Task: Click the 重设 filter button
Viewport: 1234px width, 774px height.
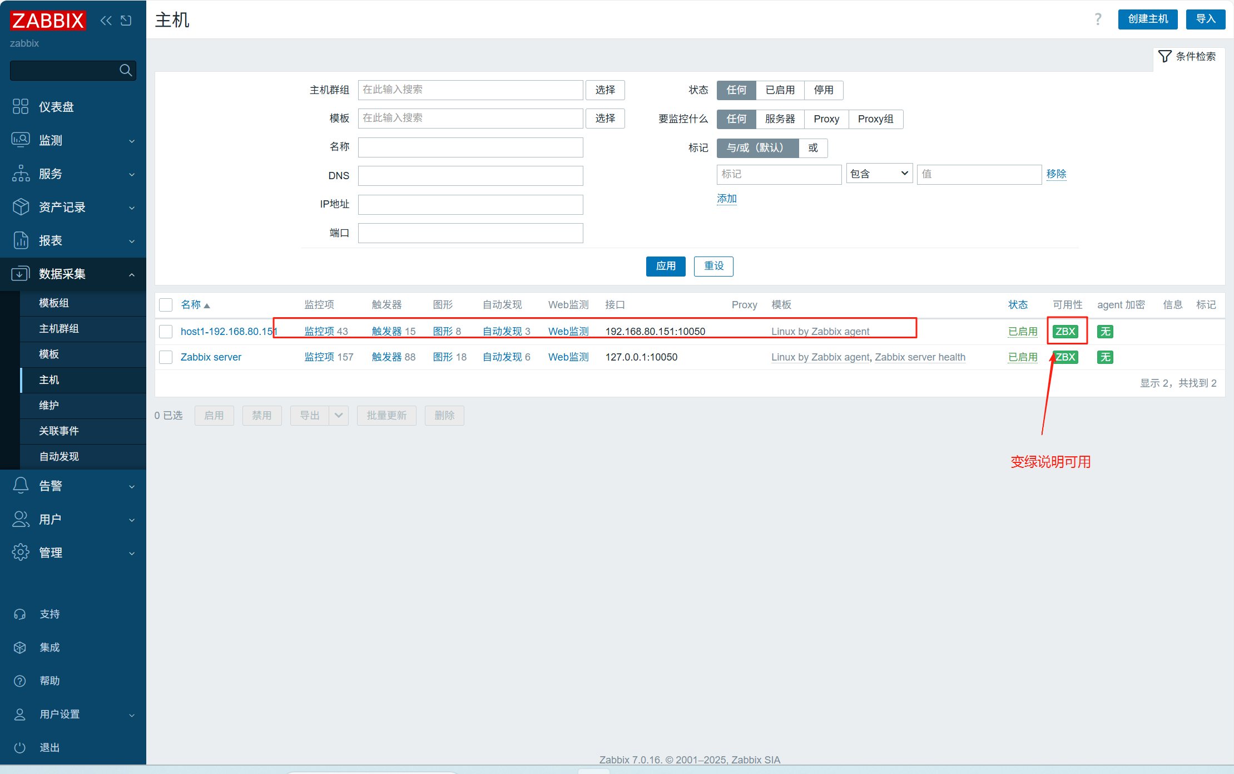Action: point(713,266)
